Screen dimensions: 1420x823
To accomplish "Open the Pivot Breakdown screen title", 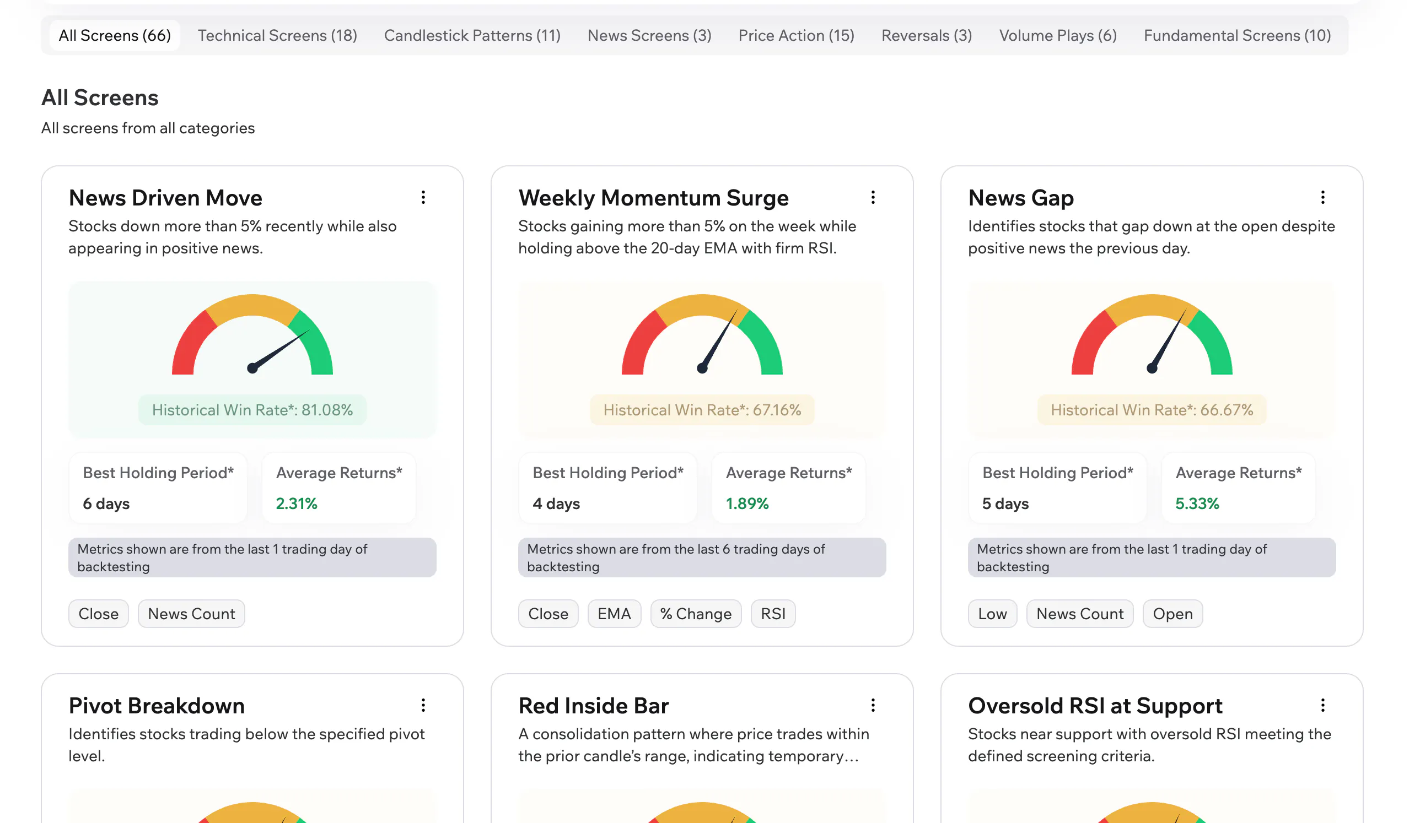I will click(156, 705).
